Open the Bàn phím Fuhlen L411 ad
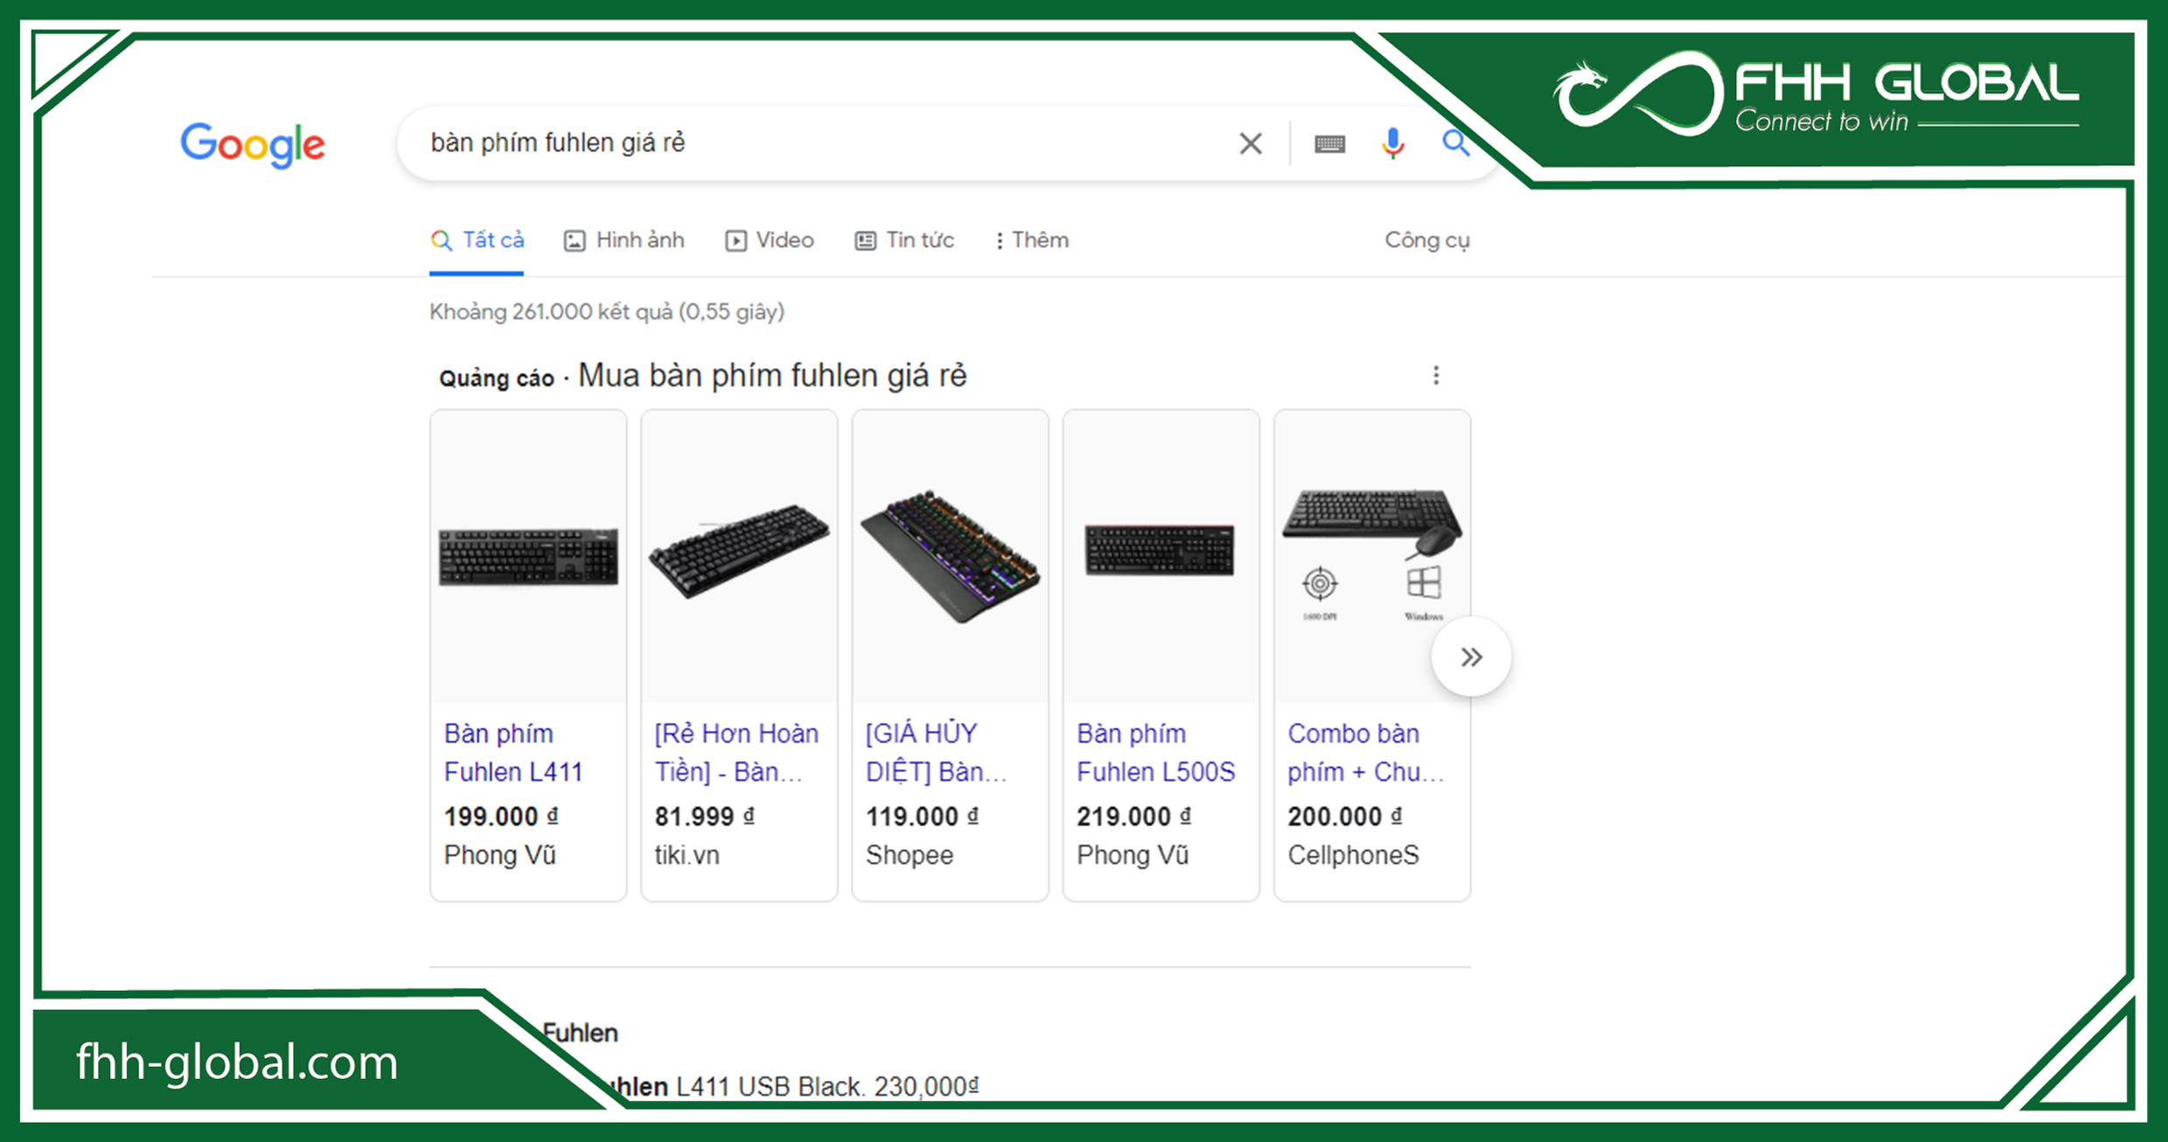This screenshot has height=1142, width=2168. [x=514, y=752]
